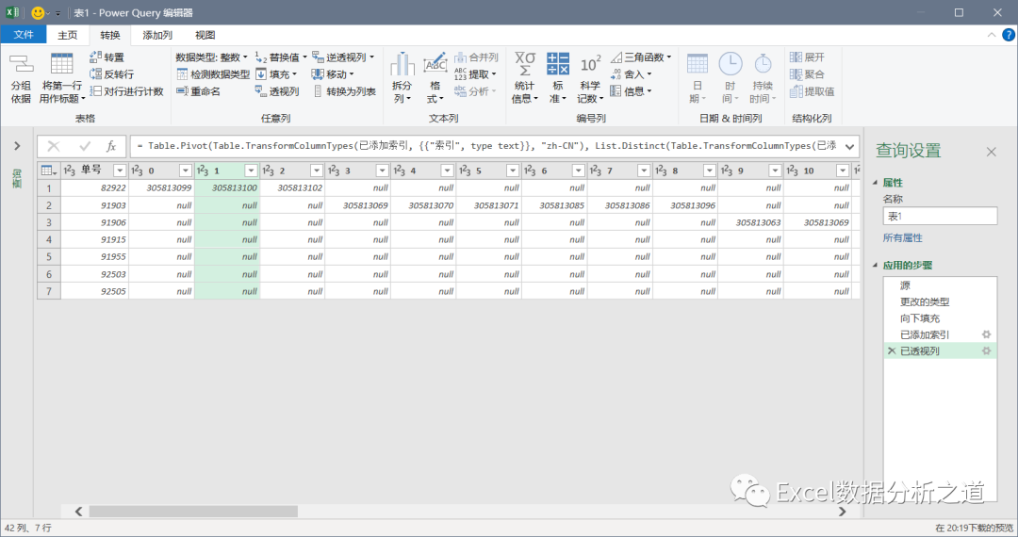Click inside the formula bar text
1018x537 pixels.
485,146
